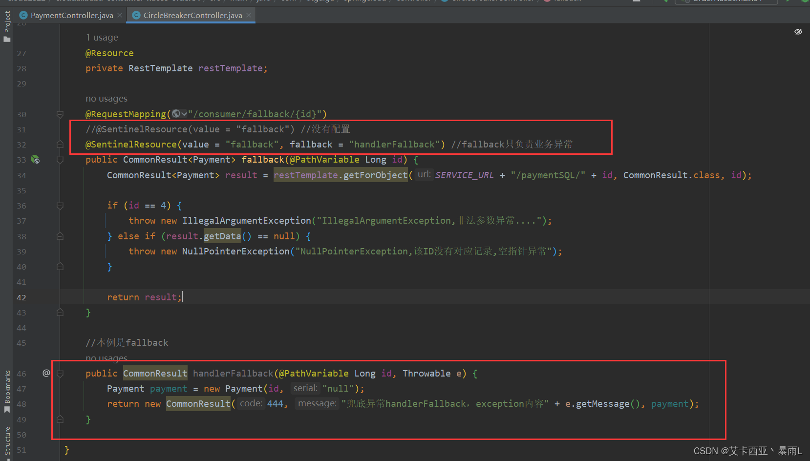Viewport: 810px width, 461px height.
Task: Click the Spring endpoint gutter icon on line 33
Action: pyautogui.click(x=35, y=160)
